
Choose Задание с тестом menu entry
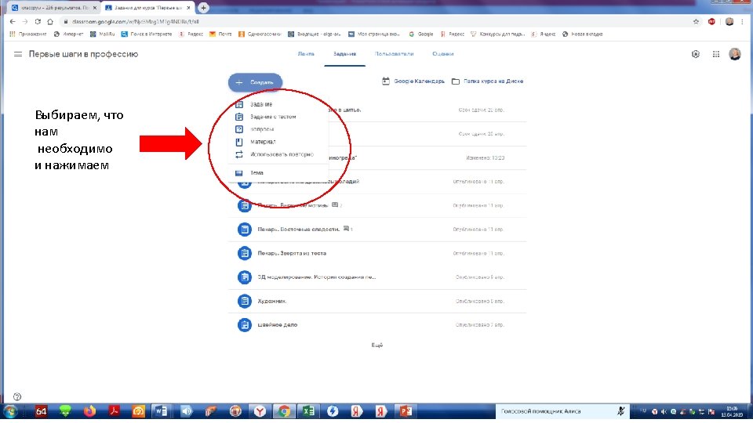[273, 117]
